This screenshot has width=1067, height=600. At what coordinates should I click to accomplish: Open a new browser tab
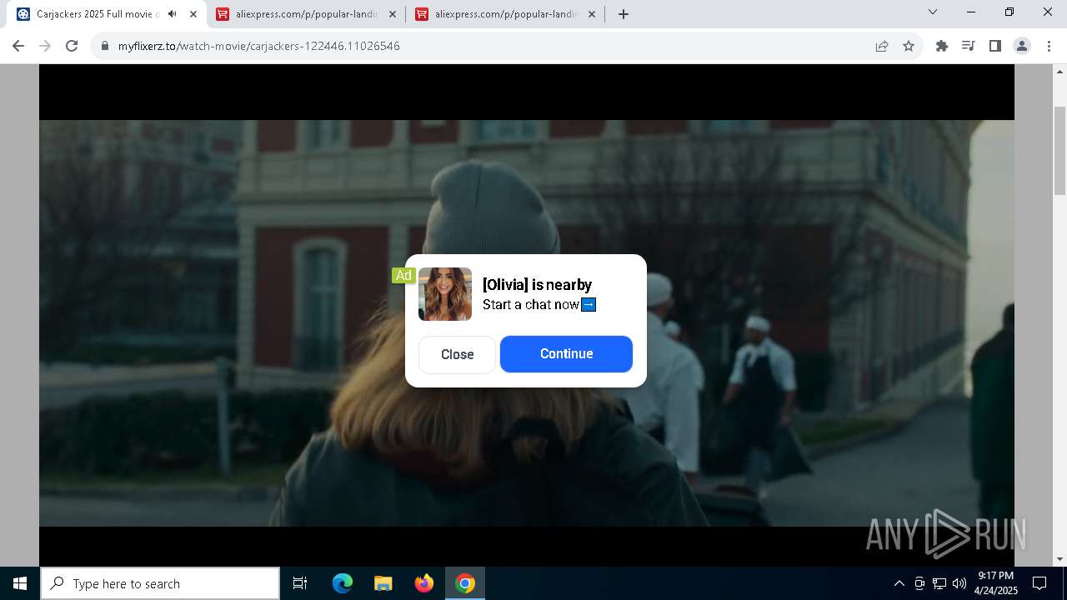pos(624,14)
